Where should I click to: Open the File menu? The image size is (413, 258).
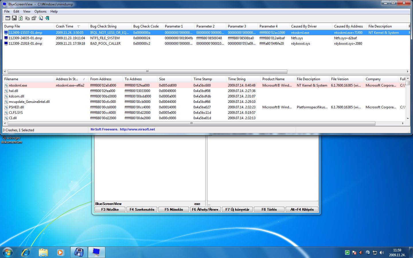(x=7, y=11)
